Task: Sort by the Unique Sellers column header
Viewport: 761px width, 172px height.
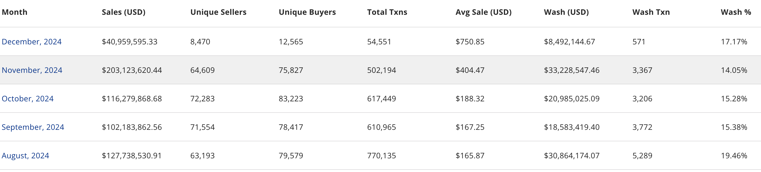Action: (218, 12)
